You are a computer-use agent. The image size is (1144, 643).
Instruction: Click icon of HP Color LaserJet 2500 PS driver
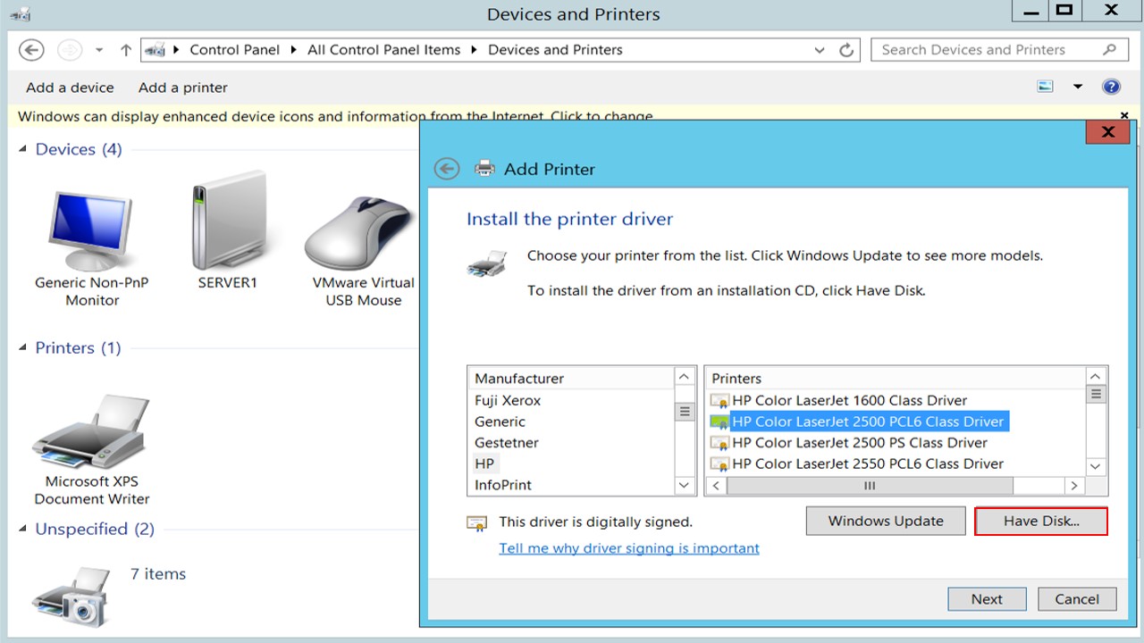point(719,443)
